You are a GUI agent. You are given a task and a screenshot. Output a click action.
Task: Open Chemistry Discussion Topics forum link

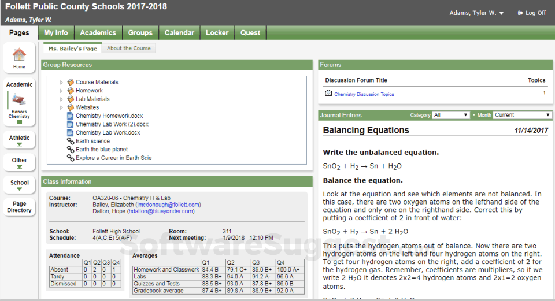click(364, 94)
